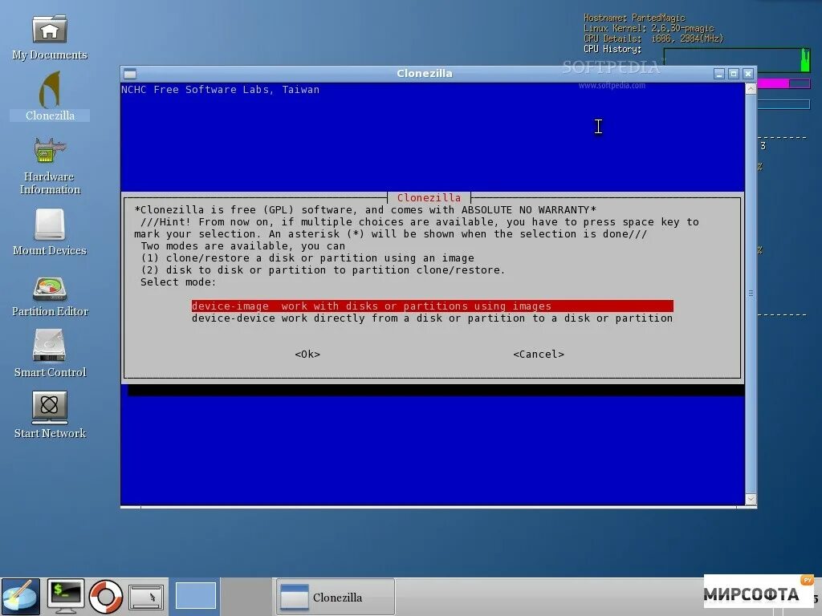
Task: Select device-device mode option
Action: [x=432, y=318]
